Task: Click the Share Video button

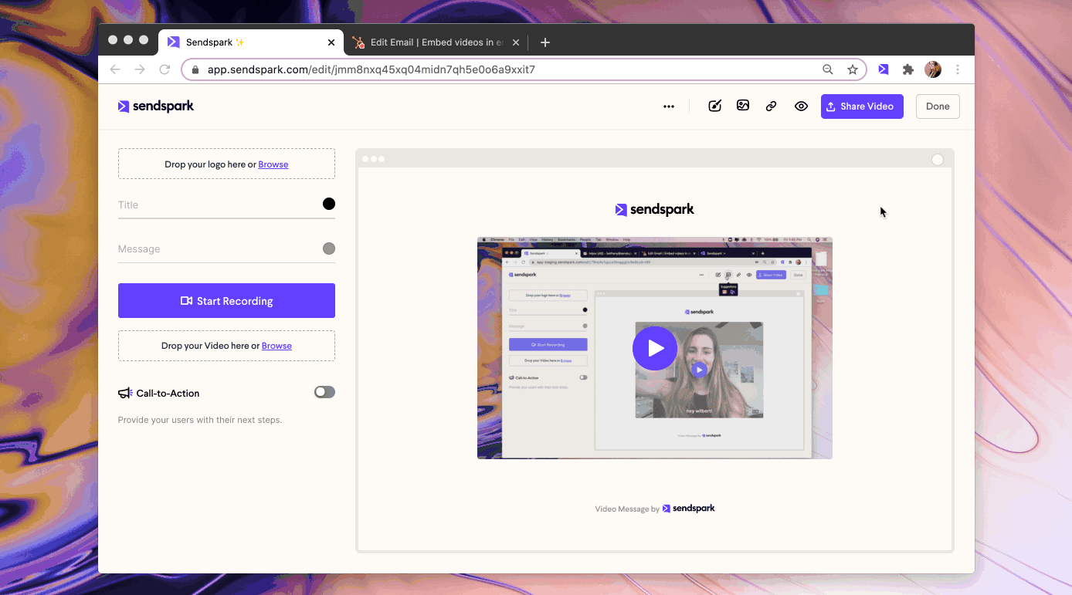Action: (862, 106)
